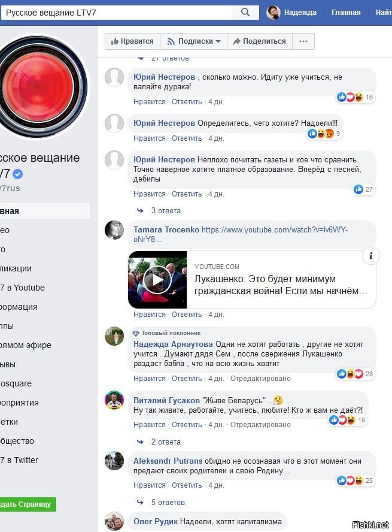Open the Twitter tab in the sidebar
Screen dimensions: 392x532
tap(19, 460)
